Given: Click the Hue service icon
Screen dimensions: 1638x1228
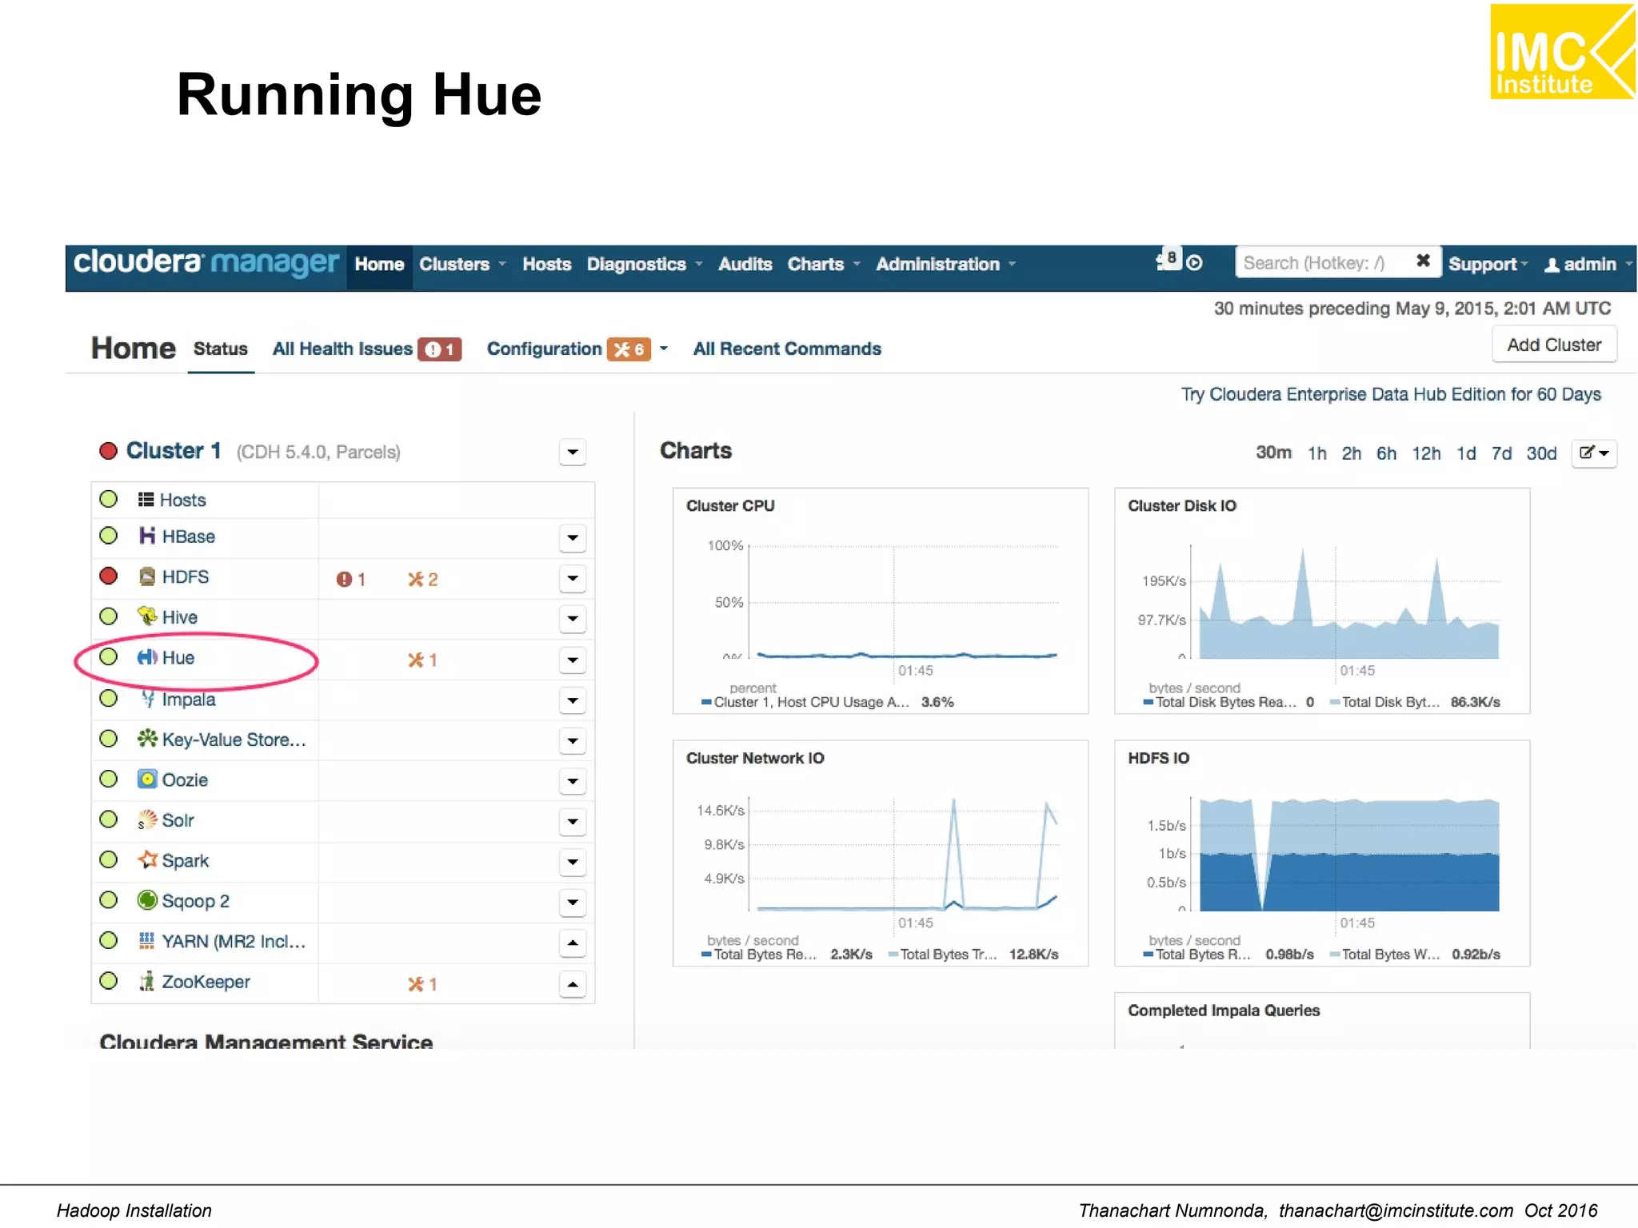Looking at the screenshot, I should pyautogui.click(x=147, y=657).
